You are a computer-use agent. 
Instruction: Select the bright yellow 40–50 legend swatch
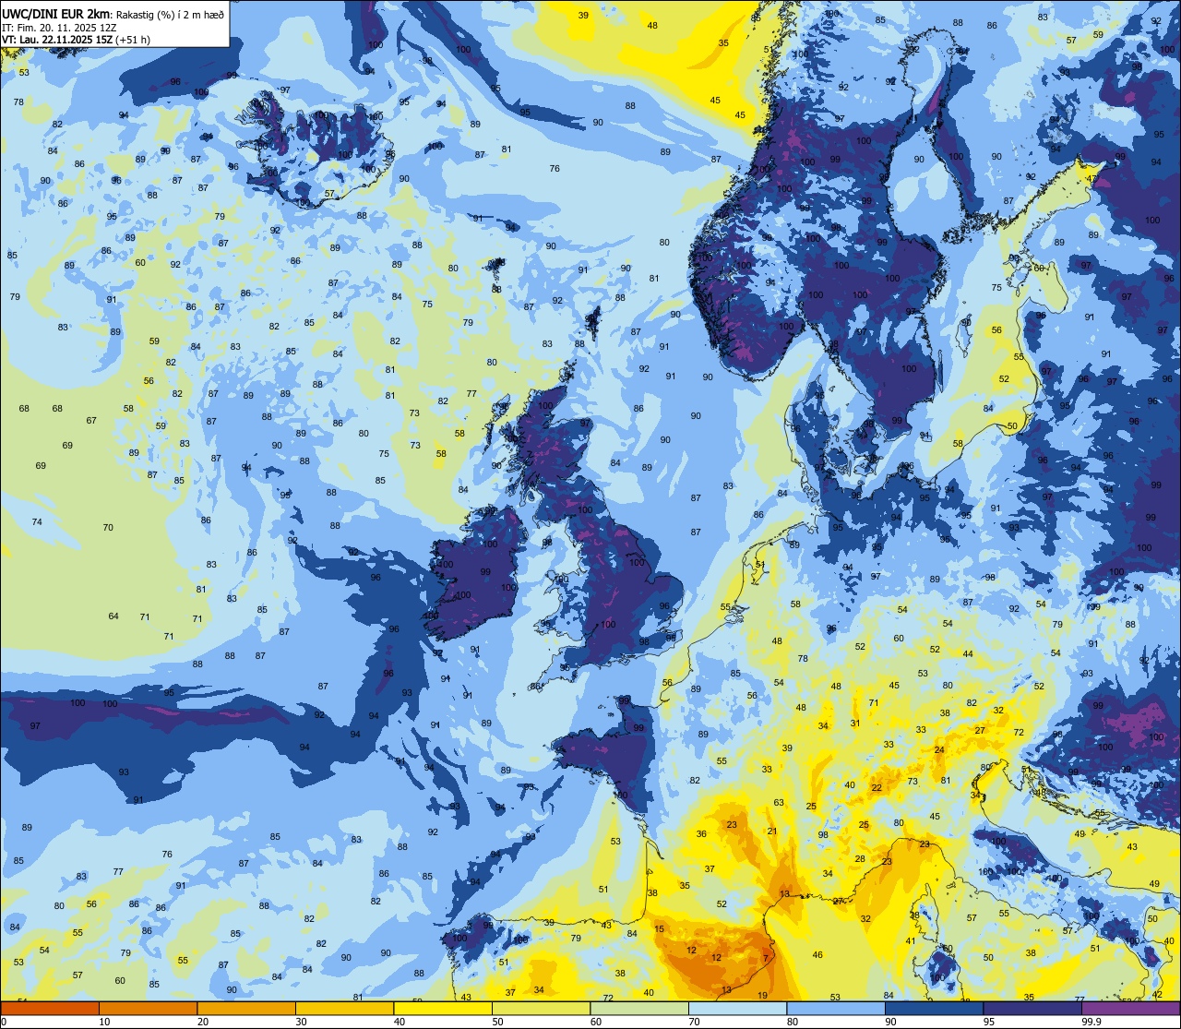tap(443, 1008)
